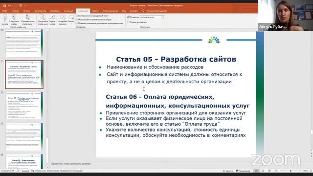The height and width of the screenshot is (176, 313).
Task: Open Настройка слайд-шоу settings
Action: (43, 20)
